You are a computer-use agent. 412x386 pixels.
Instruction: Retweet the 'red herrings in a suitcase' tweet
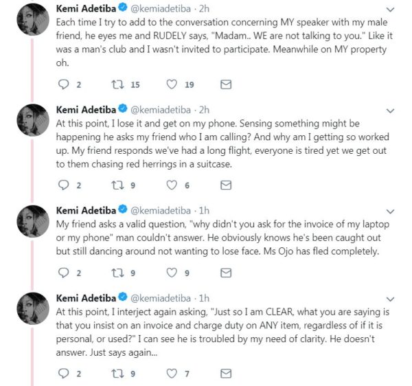click(x=117, y=185)
